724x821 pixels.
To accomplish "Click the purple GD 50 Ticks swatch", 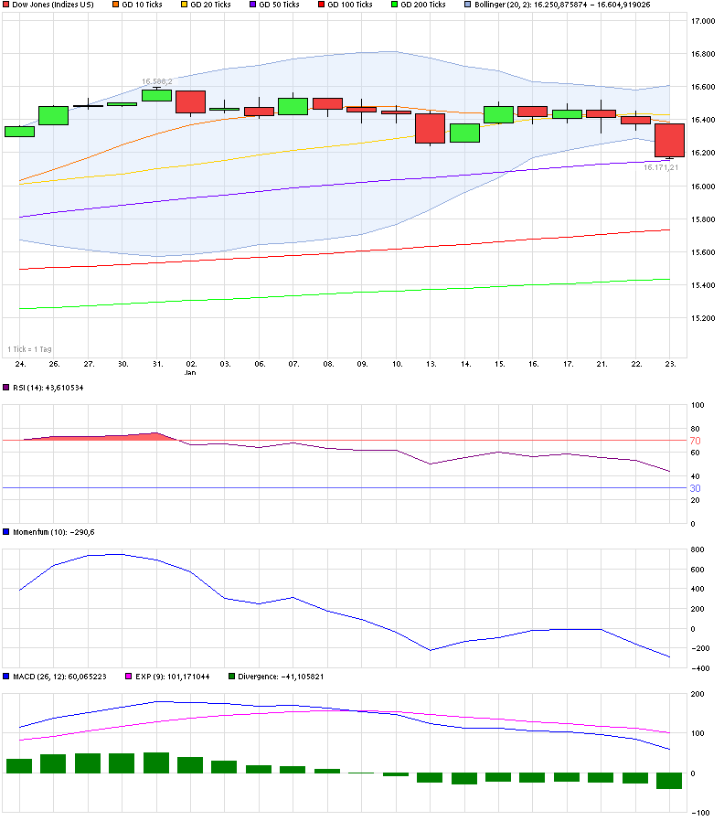I will tap(253, 5).
